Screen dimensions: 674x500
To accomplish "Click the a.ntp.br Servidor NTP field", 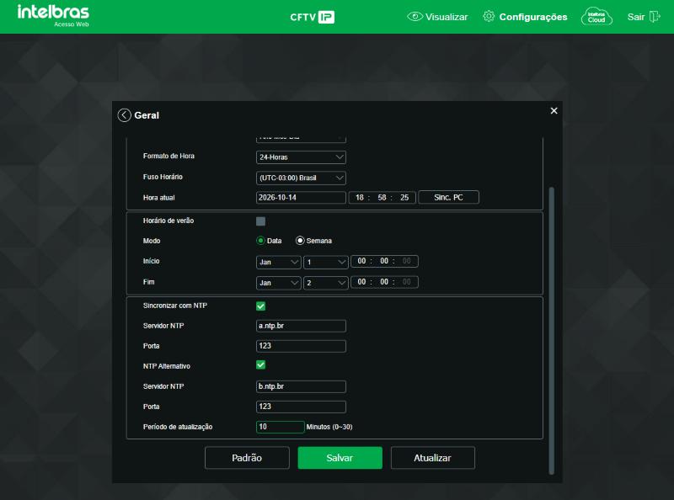I will (x=301, y=326).
